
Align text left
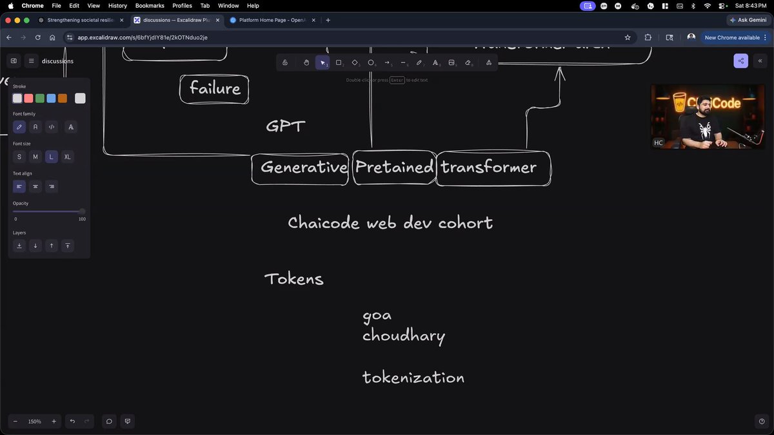pyautogui.click(x=19, y=186)
